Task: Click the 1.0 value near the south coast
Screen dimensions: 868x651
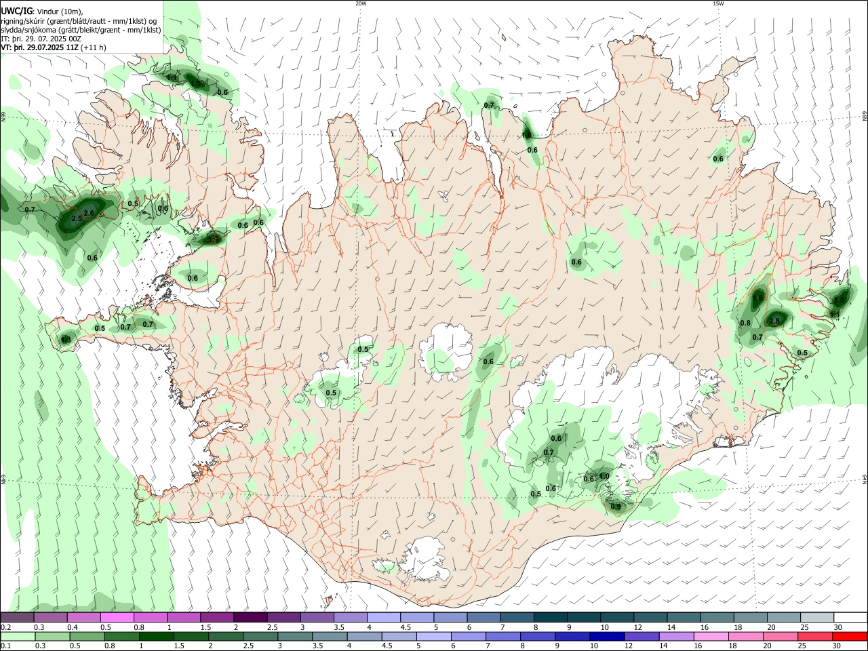Action: pos(604,476)
